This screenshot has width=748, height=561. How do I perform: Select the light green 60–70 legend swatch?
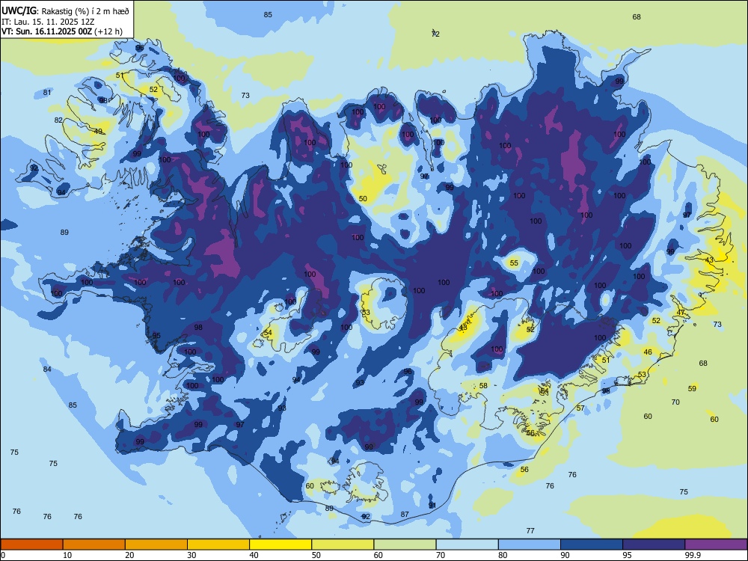pos(405,545)
